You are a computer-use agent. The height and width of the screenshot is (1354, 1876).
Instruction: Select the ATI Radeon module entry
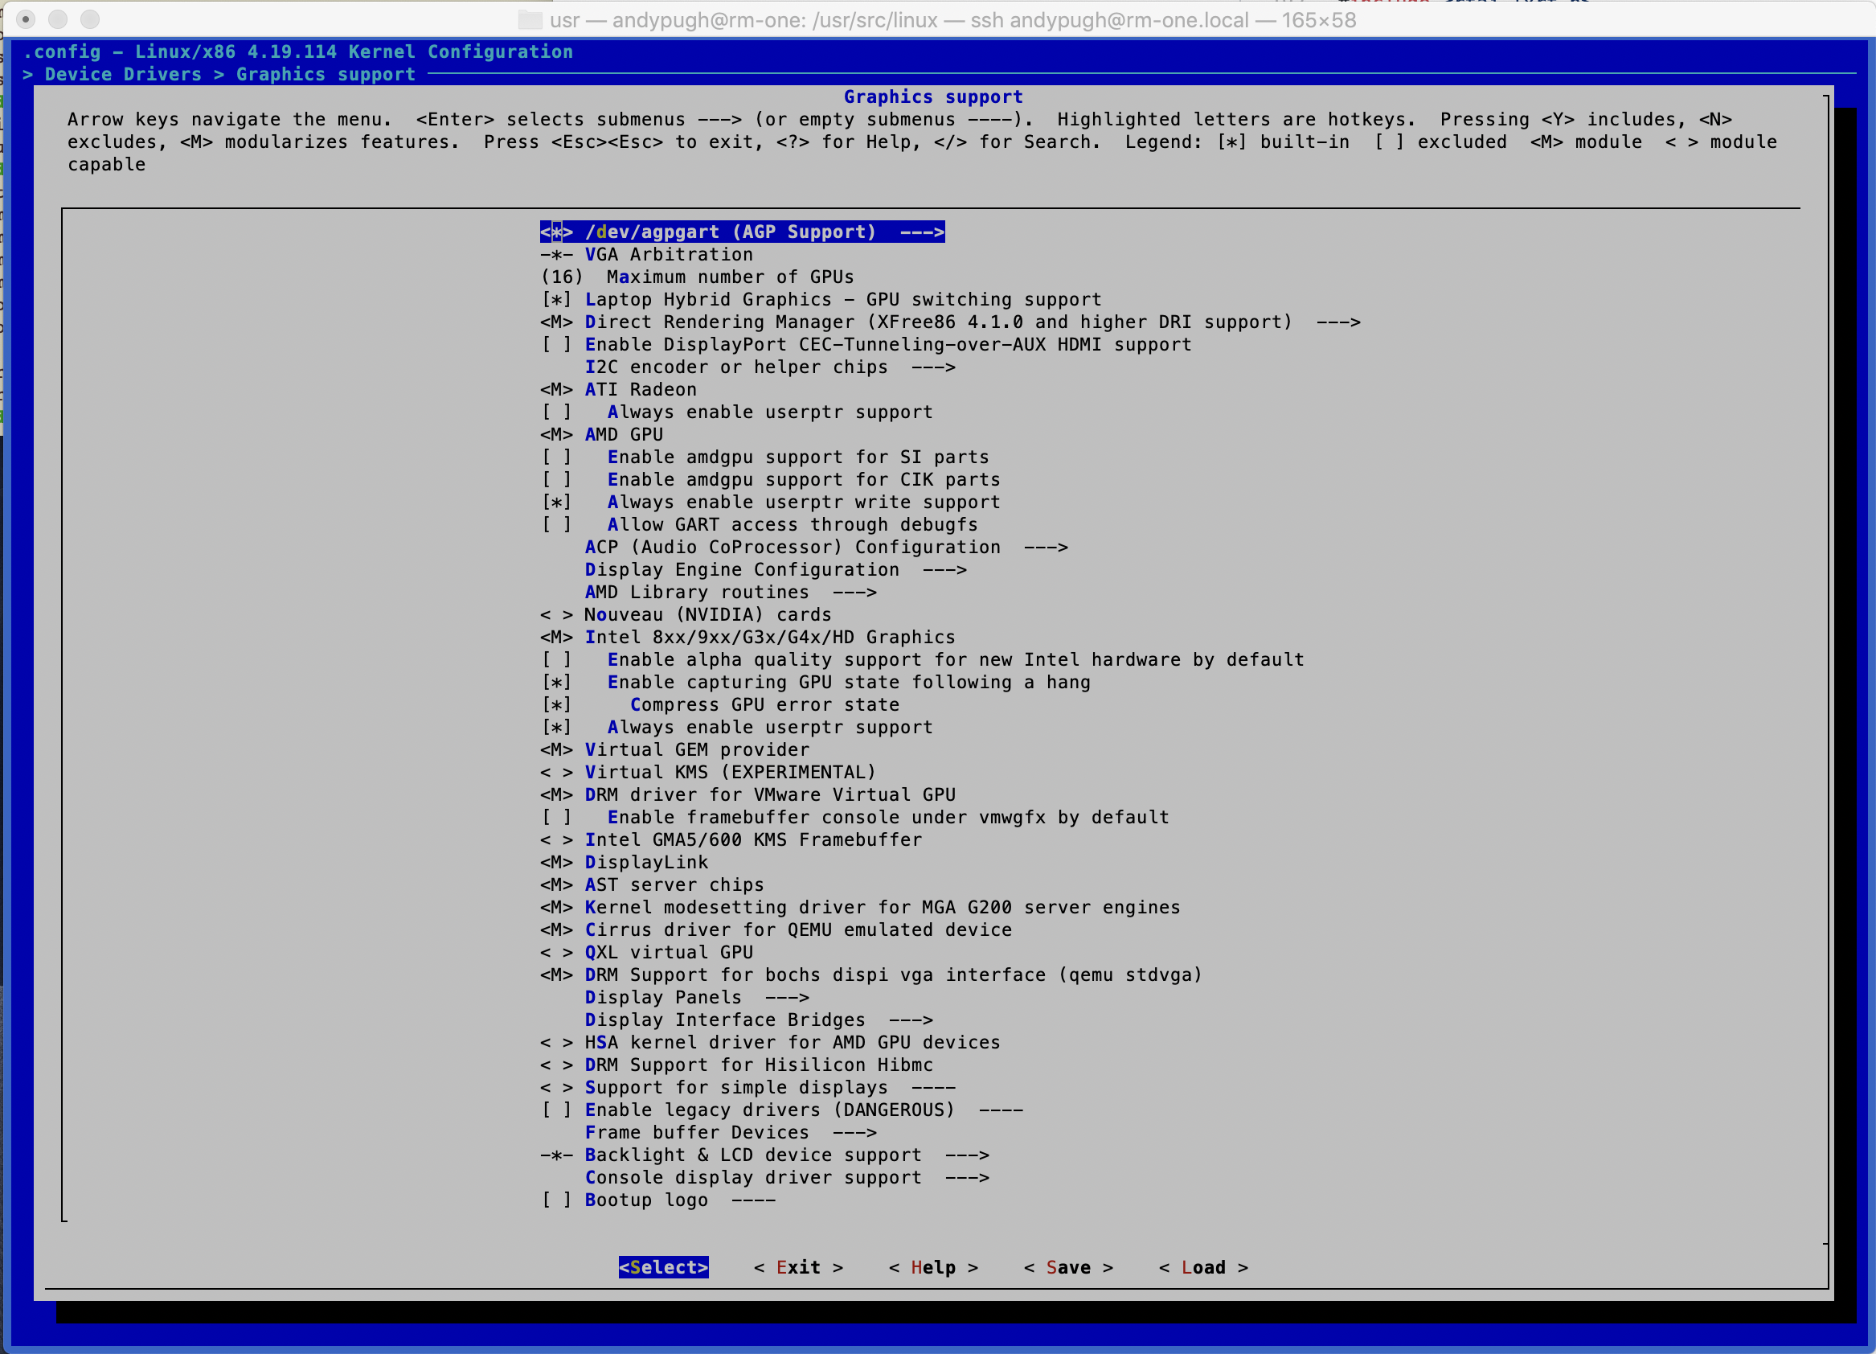coord(618,390)
